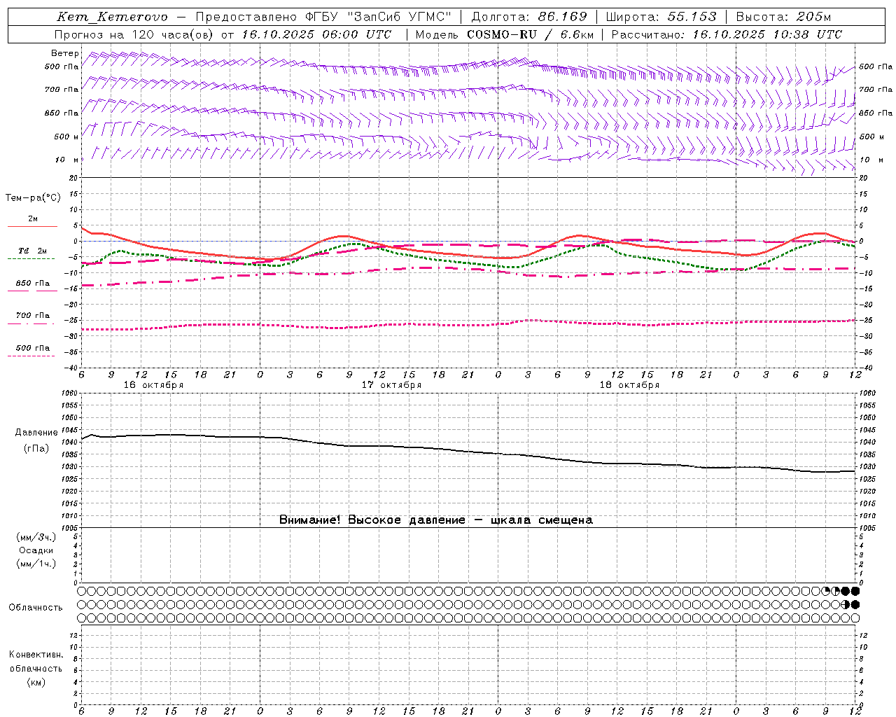Click 'Рассчитано: 16.10.2025 10:38 UTC' text
This screenshot has height=717, width=896.
tap(727, 34)
